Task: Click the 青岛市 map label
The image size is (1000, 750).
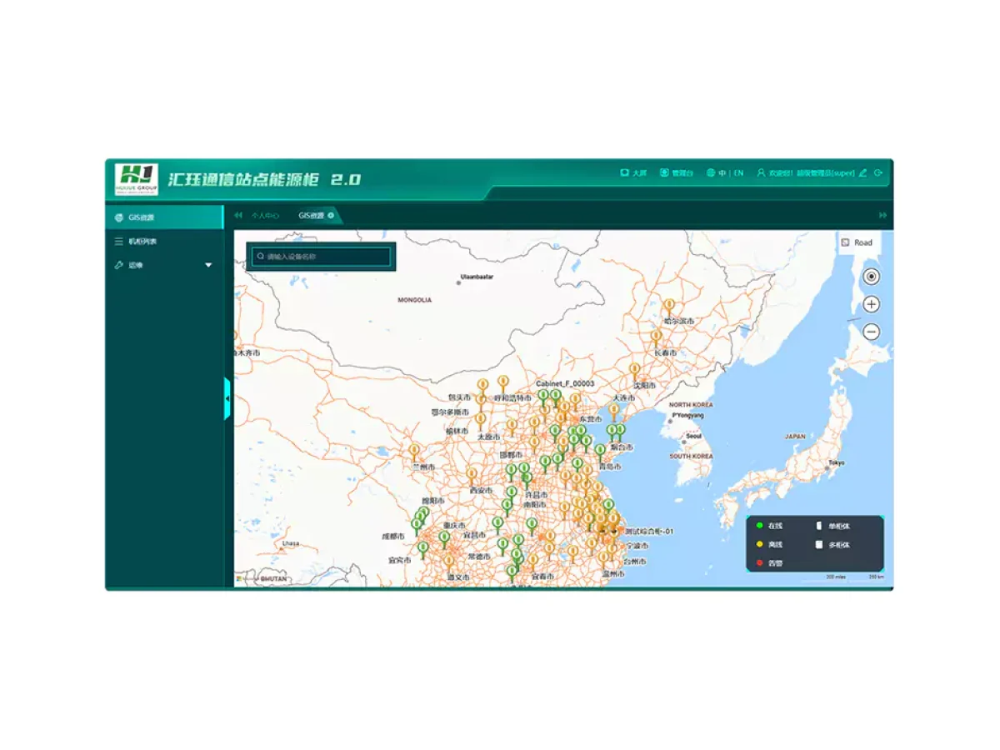Action: (609, 467)
